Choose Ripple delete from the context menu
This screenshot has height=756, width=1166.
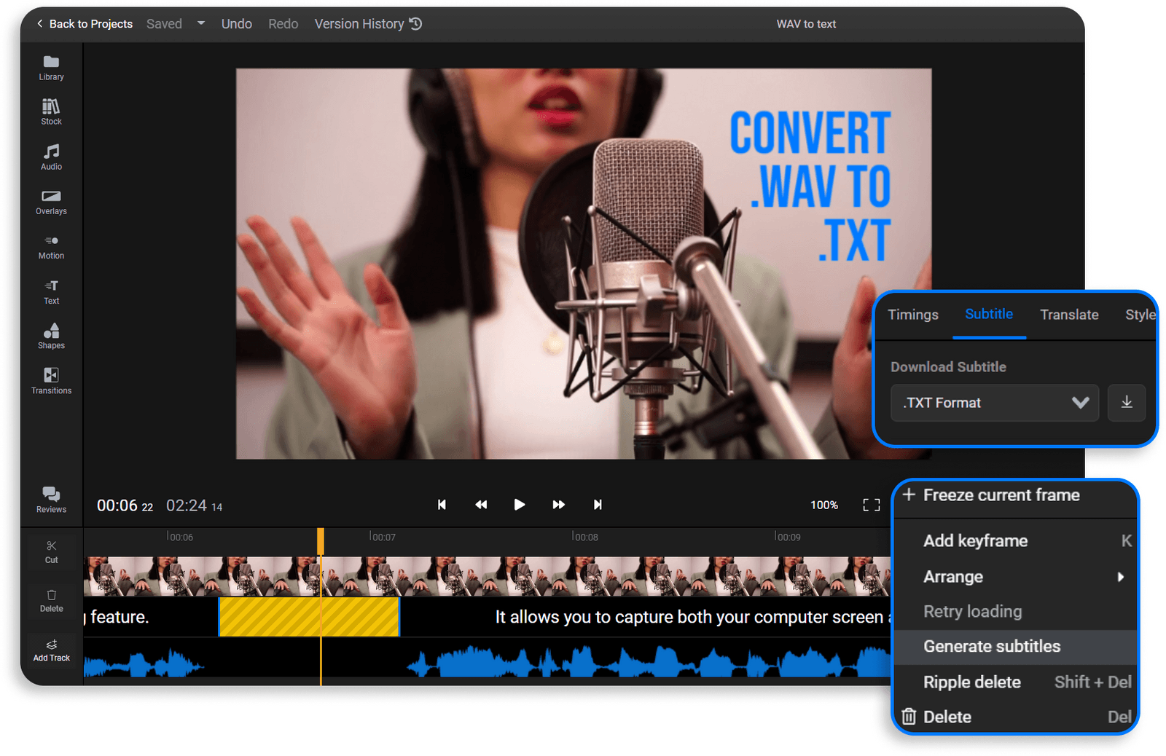pos(972,682)
